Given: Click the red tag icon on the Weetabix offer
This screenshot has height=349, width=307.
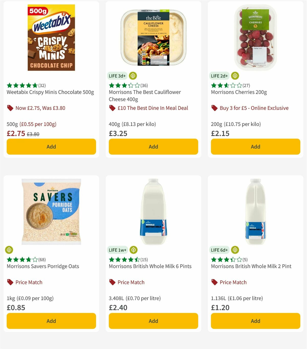Looking at the screenshot, I should 10,108.
